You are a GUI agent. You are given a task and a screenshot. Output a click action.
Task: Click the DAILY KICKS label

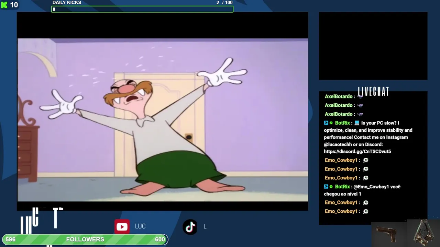coord(67,2)
